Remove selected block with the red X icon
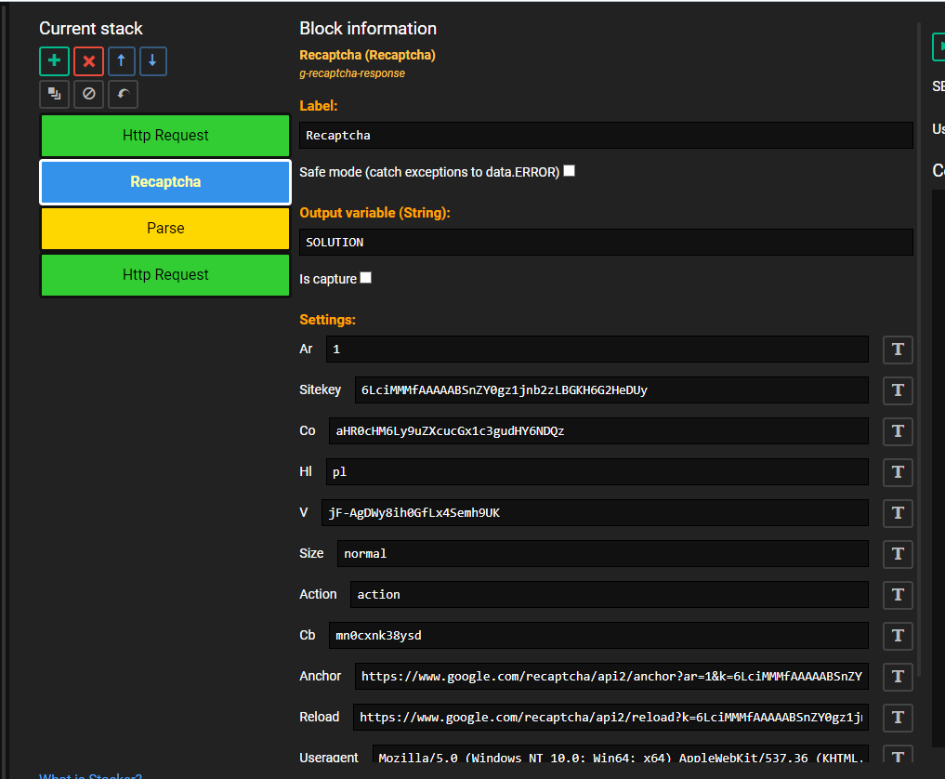Screen dimensions: 945x779 (x=88, y=61)
